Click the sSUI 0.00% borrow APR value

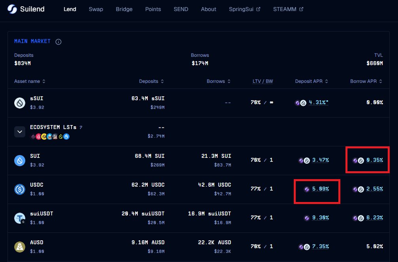point(375,103)
